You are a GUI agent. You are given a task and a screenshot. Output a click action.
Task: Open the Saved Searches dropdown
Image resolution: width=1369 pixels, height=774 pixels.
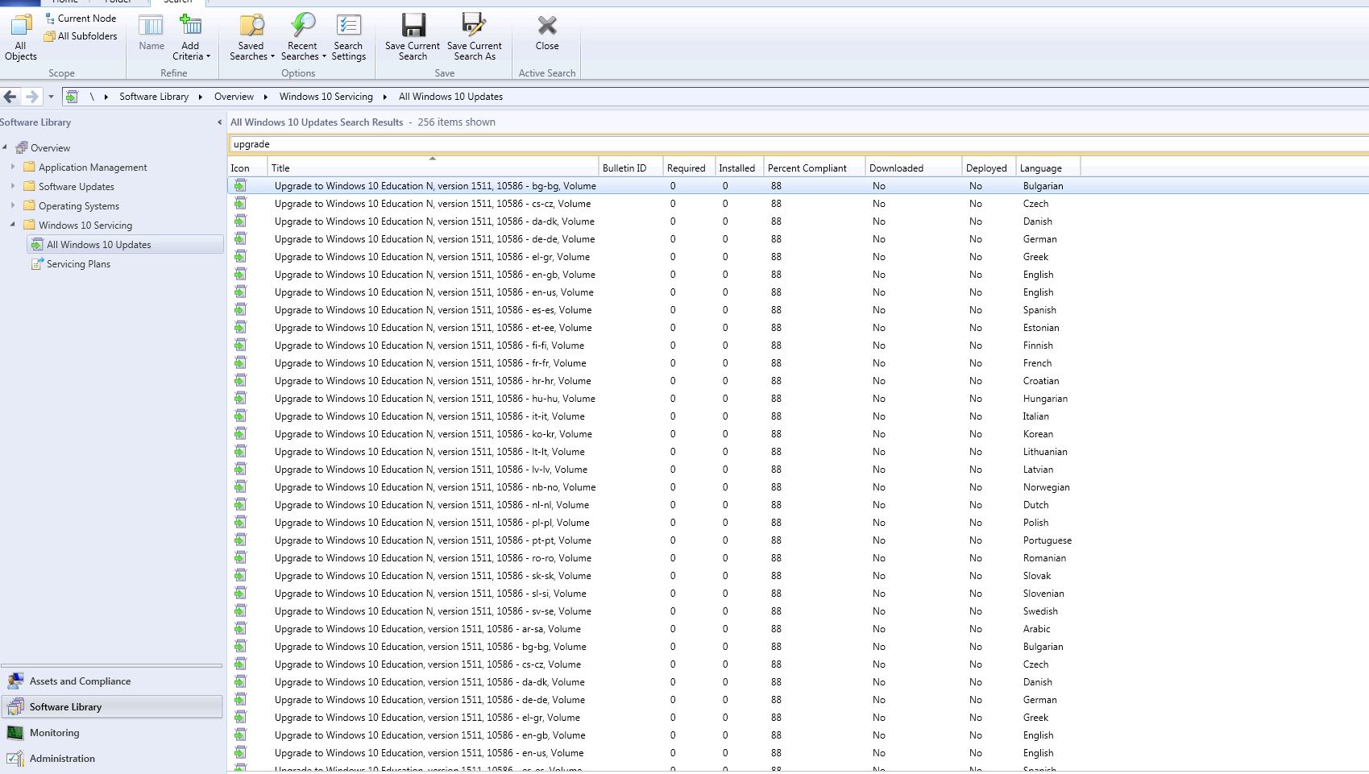tap(251, 38)
